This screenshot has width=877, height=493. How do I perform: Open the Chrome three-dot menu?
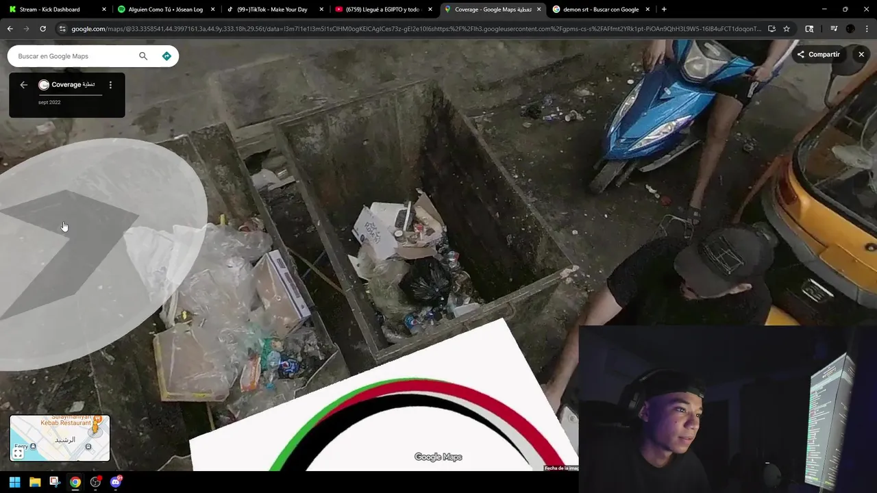pyautogui.click(x=867, y=29)
